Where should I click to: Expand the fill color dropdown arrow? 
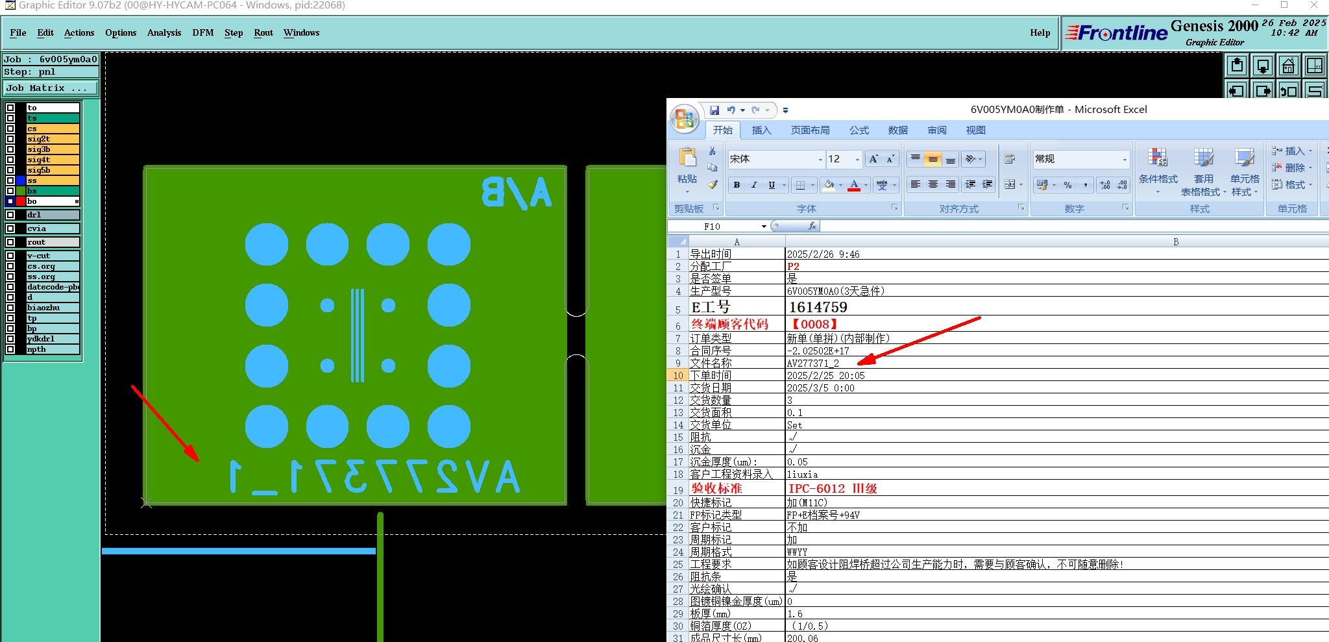tap(841, 185)
